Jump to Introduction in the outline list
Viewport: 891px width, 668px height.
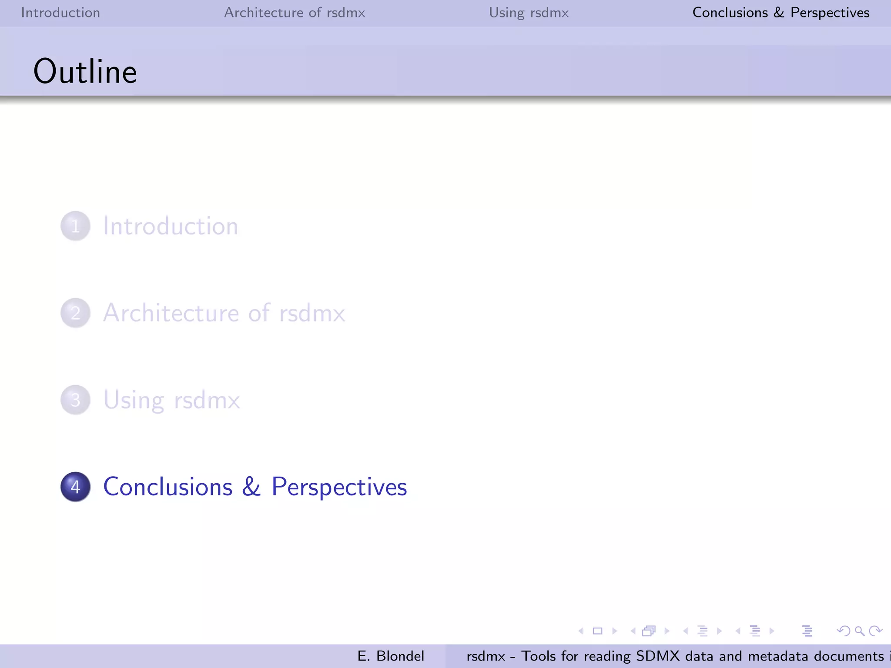pos(171,226)
